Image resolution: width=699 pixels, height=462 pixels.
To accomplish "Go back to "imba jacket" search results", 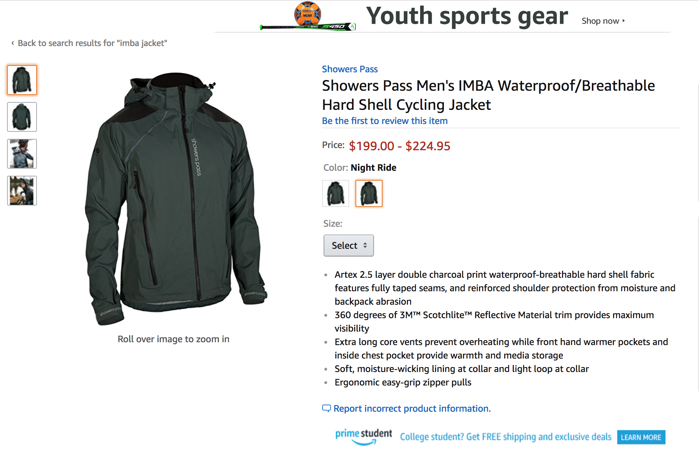I will click(x=92, y=43).
